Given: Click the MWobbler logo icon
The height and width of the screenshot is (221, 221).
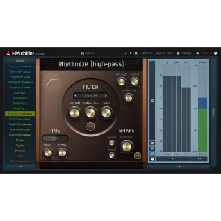Looking at the screenshot, I should point(8,54).
